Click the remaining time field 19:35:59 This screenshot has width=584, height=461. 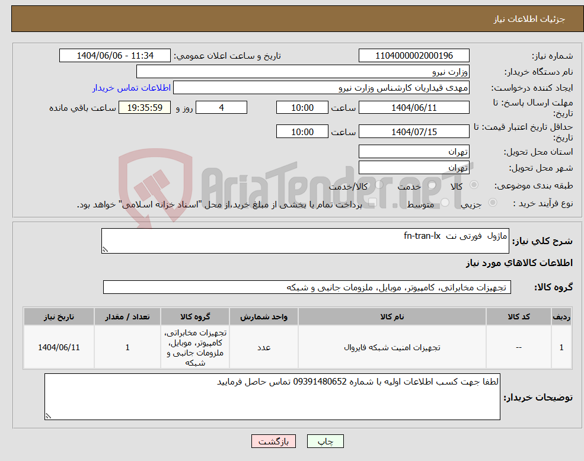tap(144, 107)
